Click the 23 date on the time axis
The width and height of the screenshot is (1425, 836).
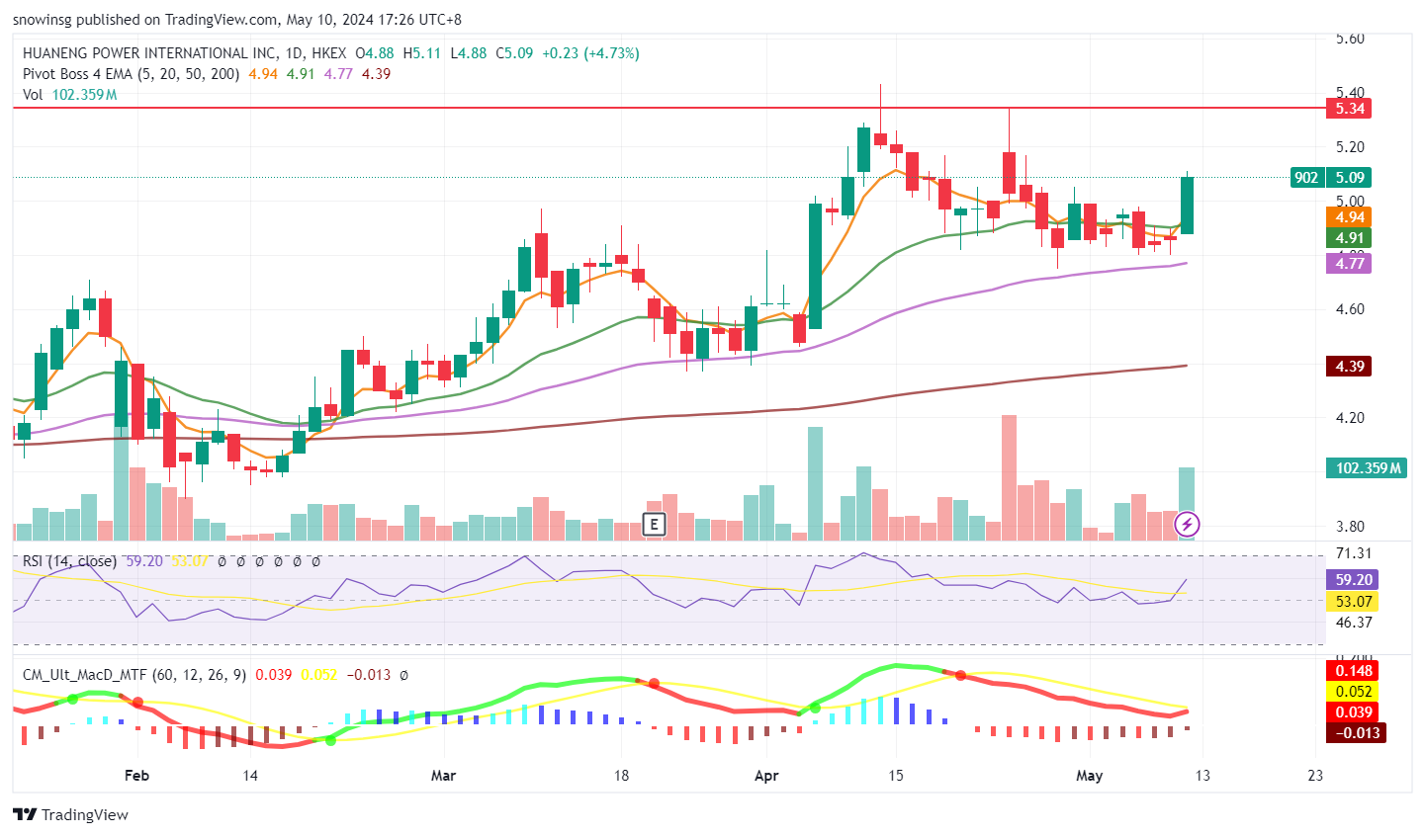point(1315,776)
